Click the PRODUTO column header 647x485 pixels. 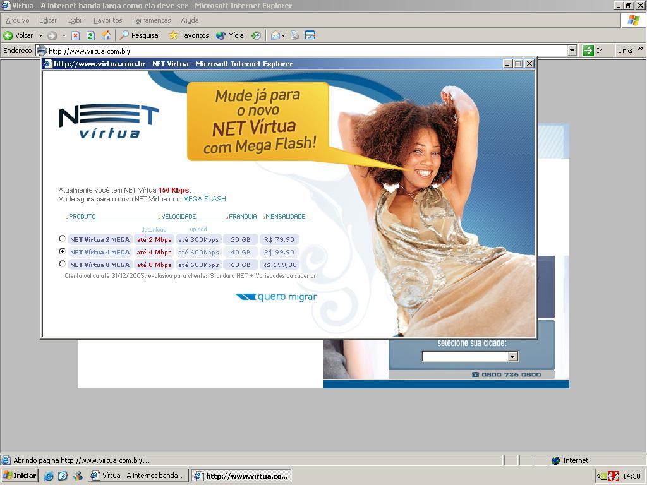(82, 216)
